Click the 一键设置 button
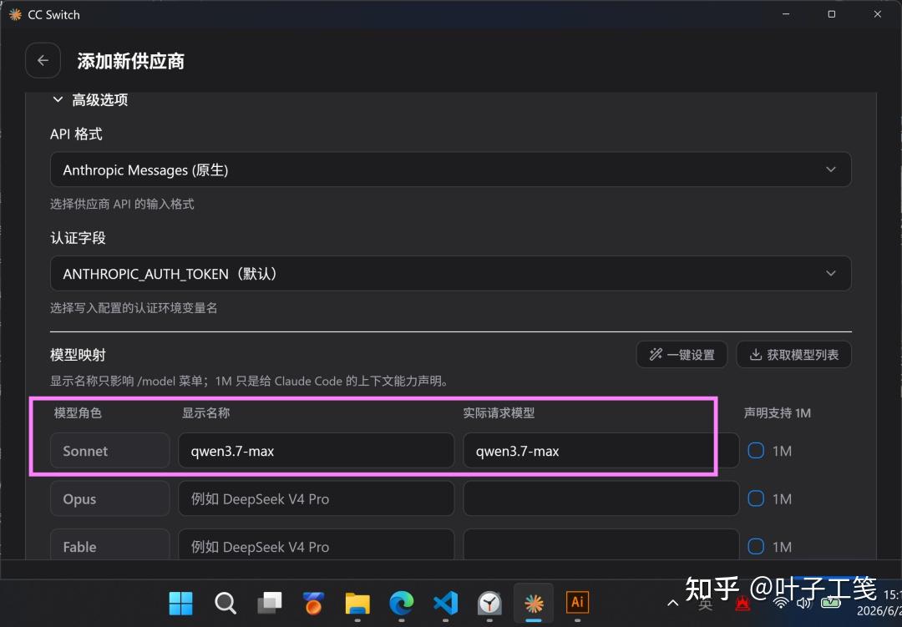902x627 pixels. point(682,354)
